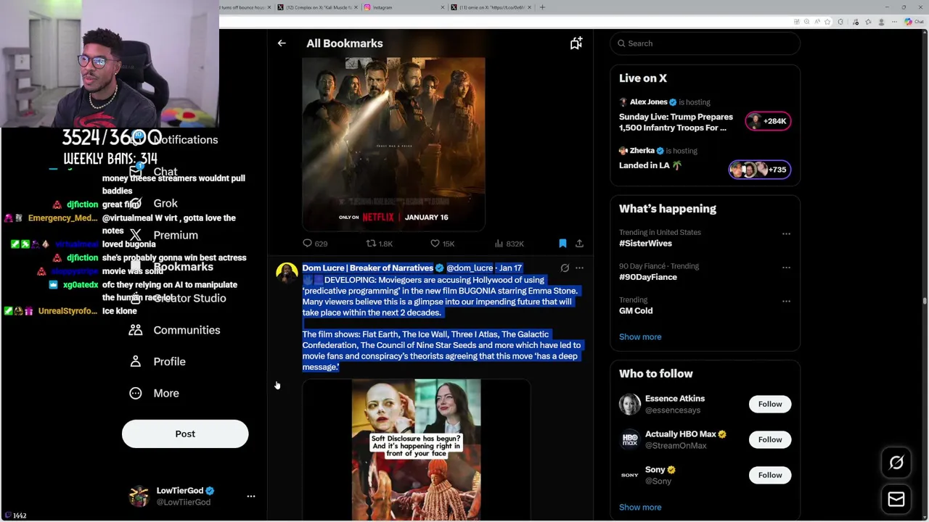Open more options for the #90DayFiance trend

[x=786, y=268]
